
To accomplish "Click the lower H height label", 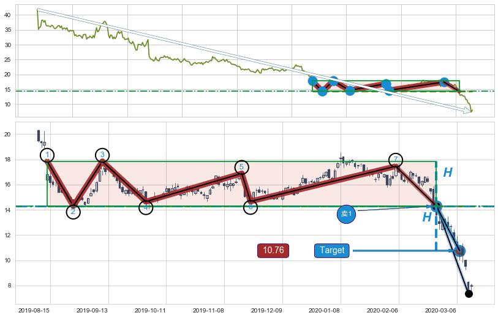I will (x=427, y=217).
